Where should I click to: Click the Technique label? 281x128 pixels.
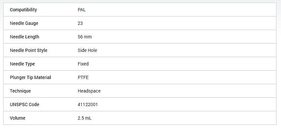coord(20,91)
